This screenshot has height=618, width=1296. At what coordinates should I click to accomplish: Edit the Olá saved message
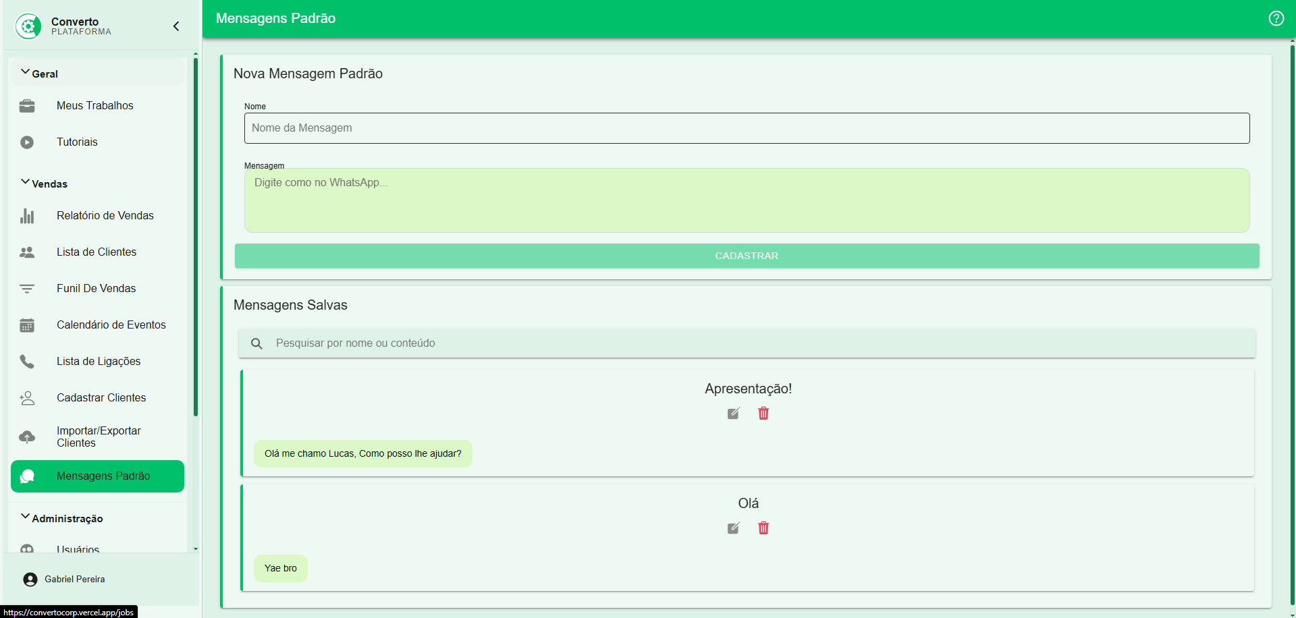pyautogui.click(x=733, y=528)
